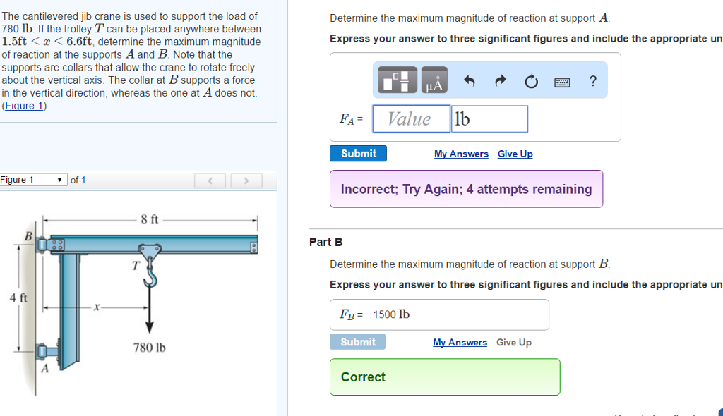723x416 pixels.
Task: Open the Figure 1 dropdown selector
Action: [33, 180]
